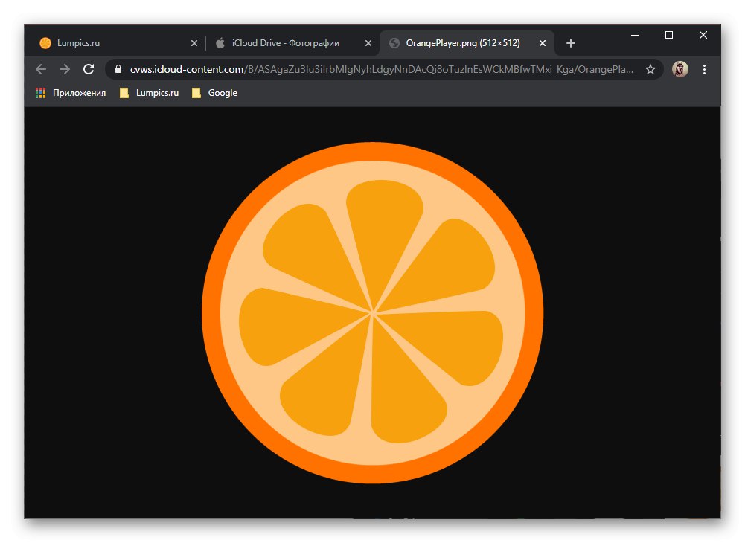Switch to iCloud Drive - Фотографии tab

[292, 43]
